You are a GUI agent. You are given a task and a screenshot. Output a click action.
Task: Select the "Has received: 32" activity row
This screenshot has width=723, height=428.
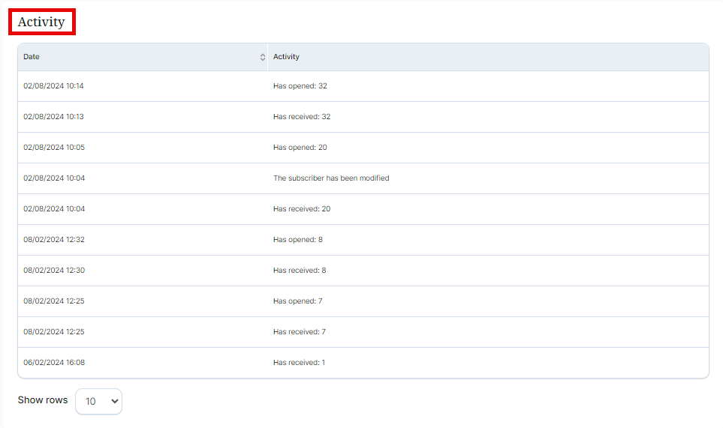point(302,117)
